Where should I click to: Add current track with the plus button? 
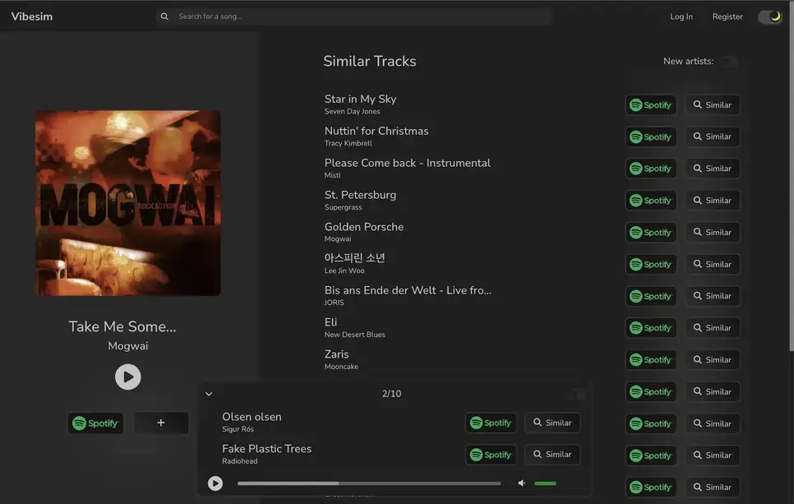pos(160,423)
